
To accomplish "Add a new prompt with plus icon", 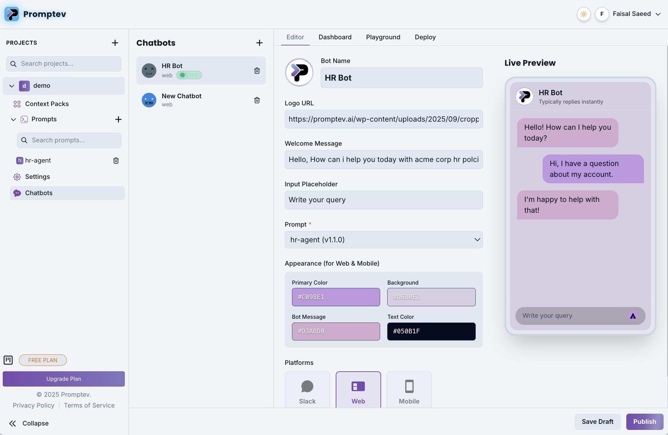I will tap(118, 119).
